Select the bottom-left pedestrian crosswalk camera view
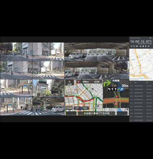The height and width of the screenshot is (159, 153). point(16,106)
